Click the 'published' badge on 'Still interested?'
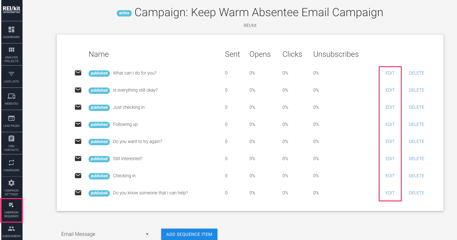The image size is (457, 240). point(99,159)
